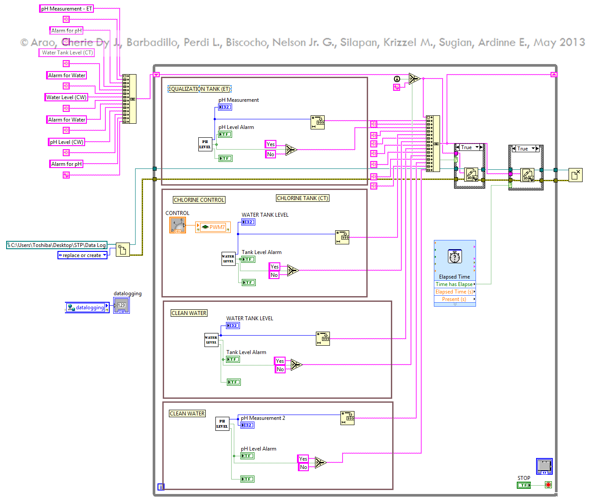The width and height of the screenshot is (594, 501).
Task: Select the PH LEVEL subVI in Equalization Tank
Action: (x=205, y=144)
